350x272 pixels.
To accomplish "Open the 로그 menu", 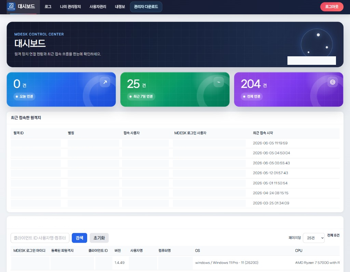I will [x=48, y=7].
